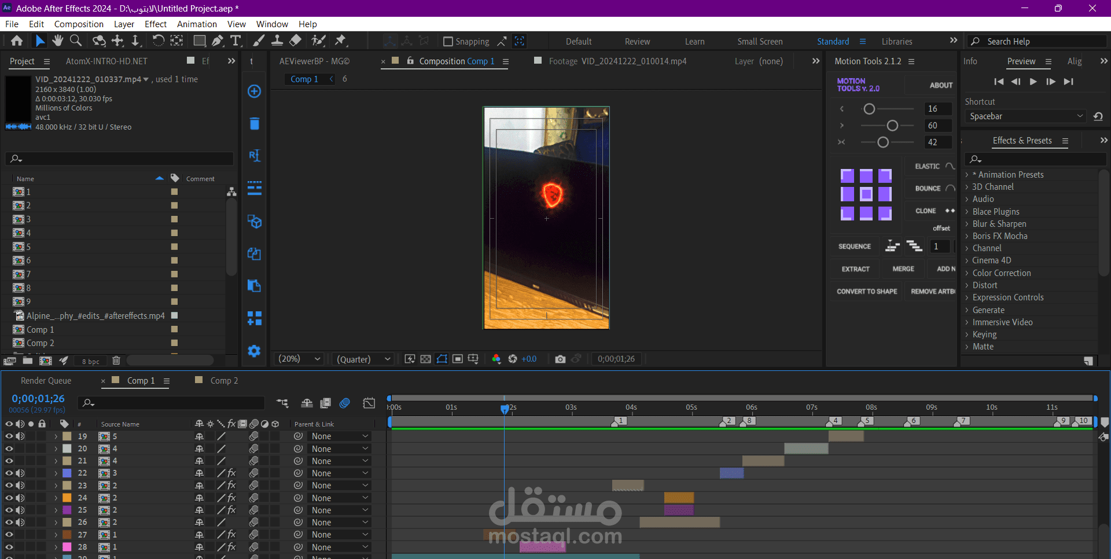The height and width of the screenshot is (559, 1111).
Task: Adjust the first Motion Tools slider handle
Action: tap(869, 109)
